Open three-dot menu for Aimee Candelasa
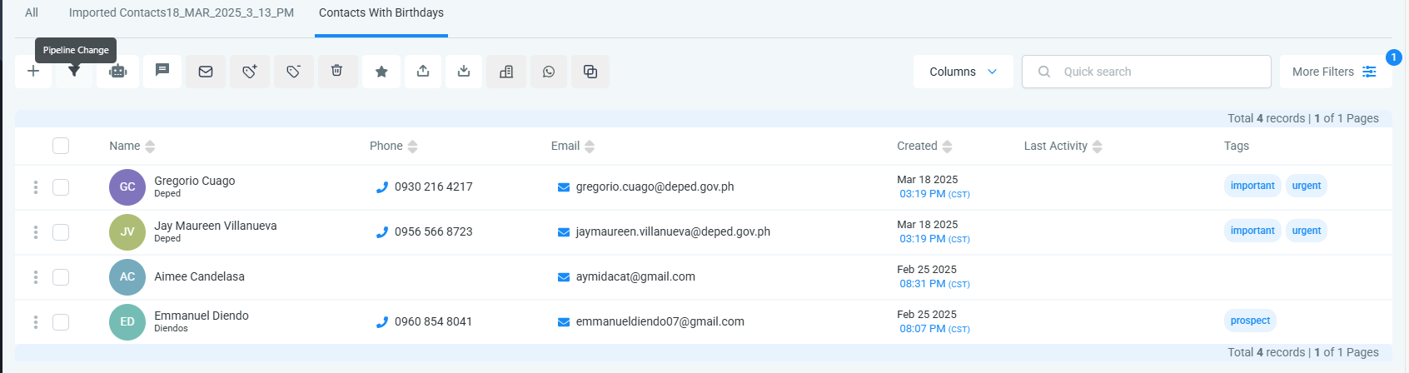 click(36, 277)
